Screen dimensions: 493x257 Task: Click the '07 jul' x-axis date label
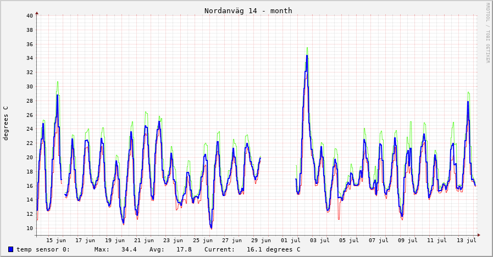pos(379,241)
